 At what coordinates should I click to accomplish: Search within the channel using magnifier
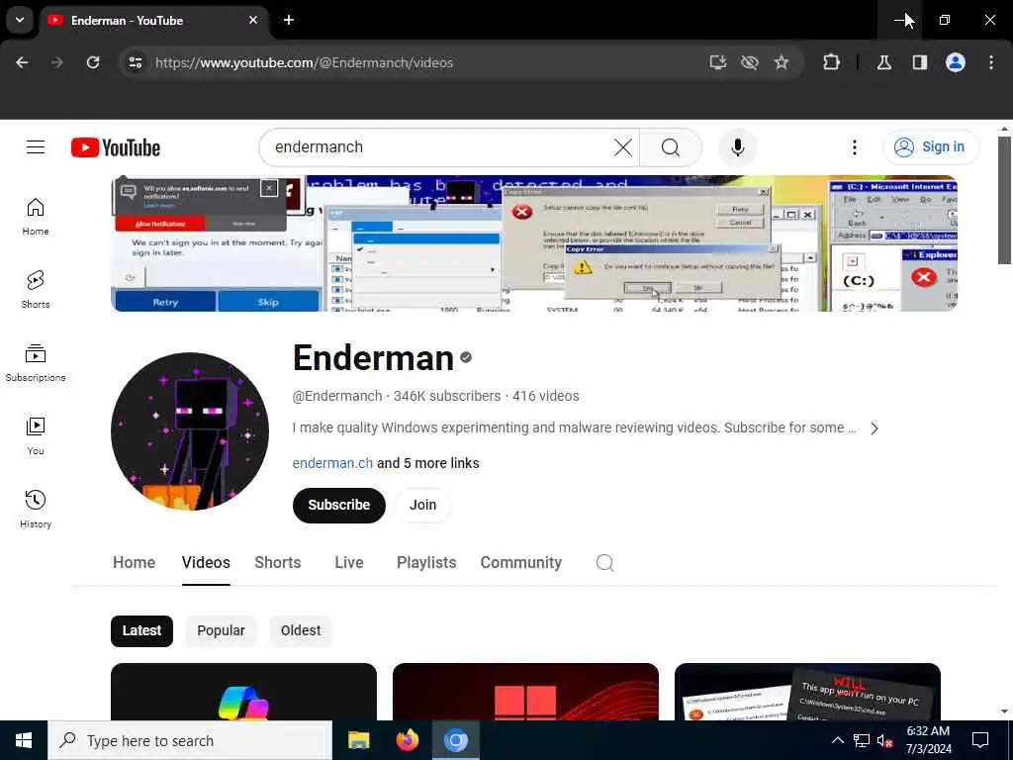point(604,563)
